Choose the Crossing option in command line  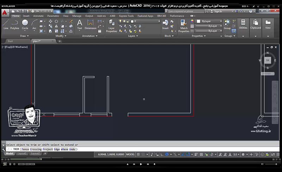[x=36, y=149]
